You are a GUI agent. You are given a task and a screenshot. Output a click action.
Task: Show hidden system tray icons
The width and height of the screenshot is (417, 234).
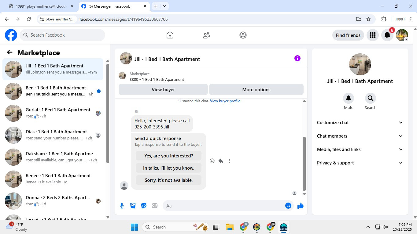pyautogui.click(x=368, y=227)
